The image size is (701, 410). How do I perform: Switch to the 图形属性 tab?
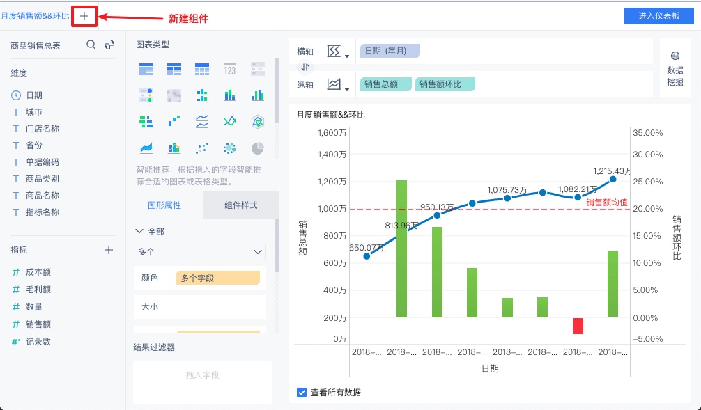tap(166, 206)
